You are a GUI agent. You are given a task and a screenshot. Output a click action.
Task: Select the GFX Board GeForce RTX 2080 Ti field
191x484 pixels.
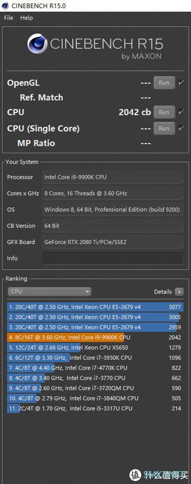coord(113,242)
